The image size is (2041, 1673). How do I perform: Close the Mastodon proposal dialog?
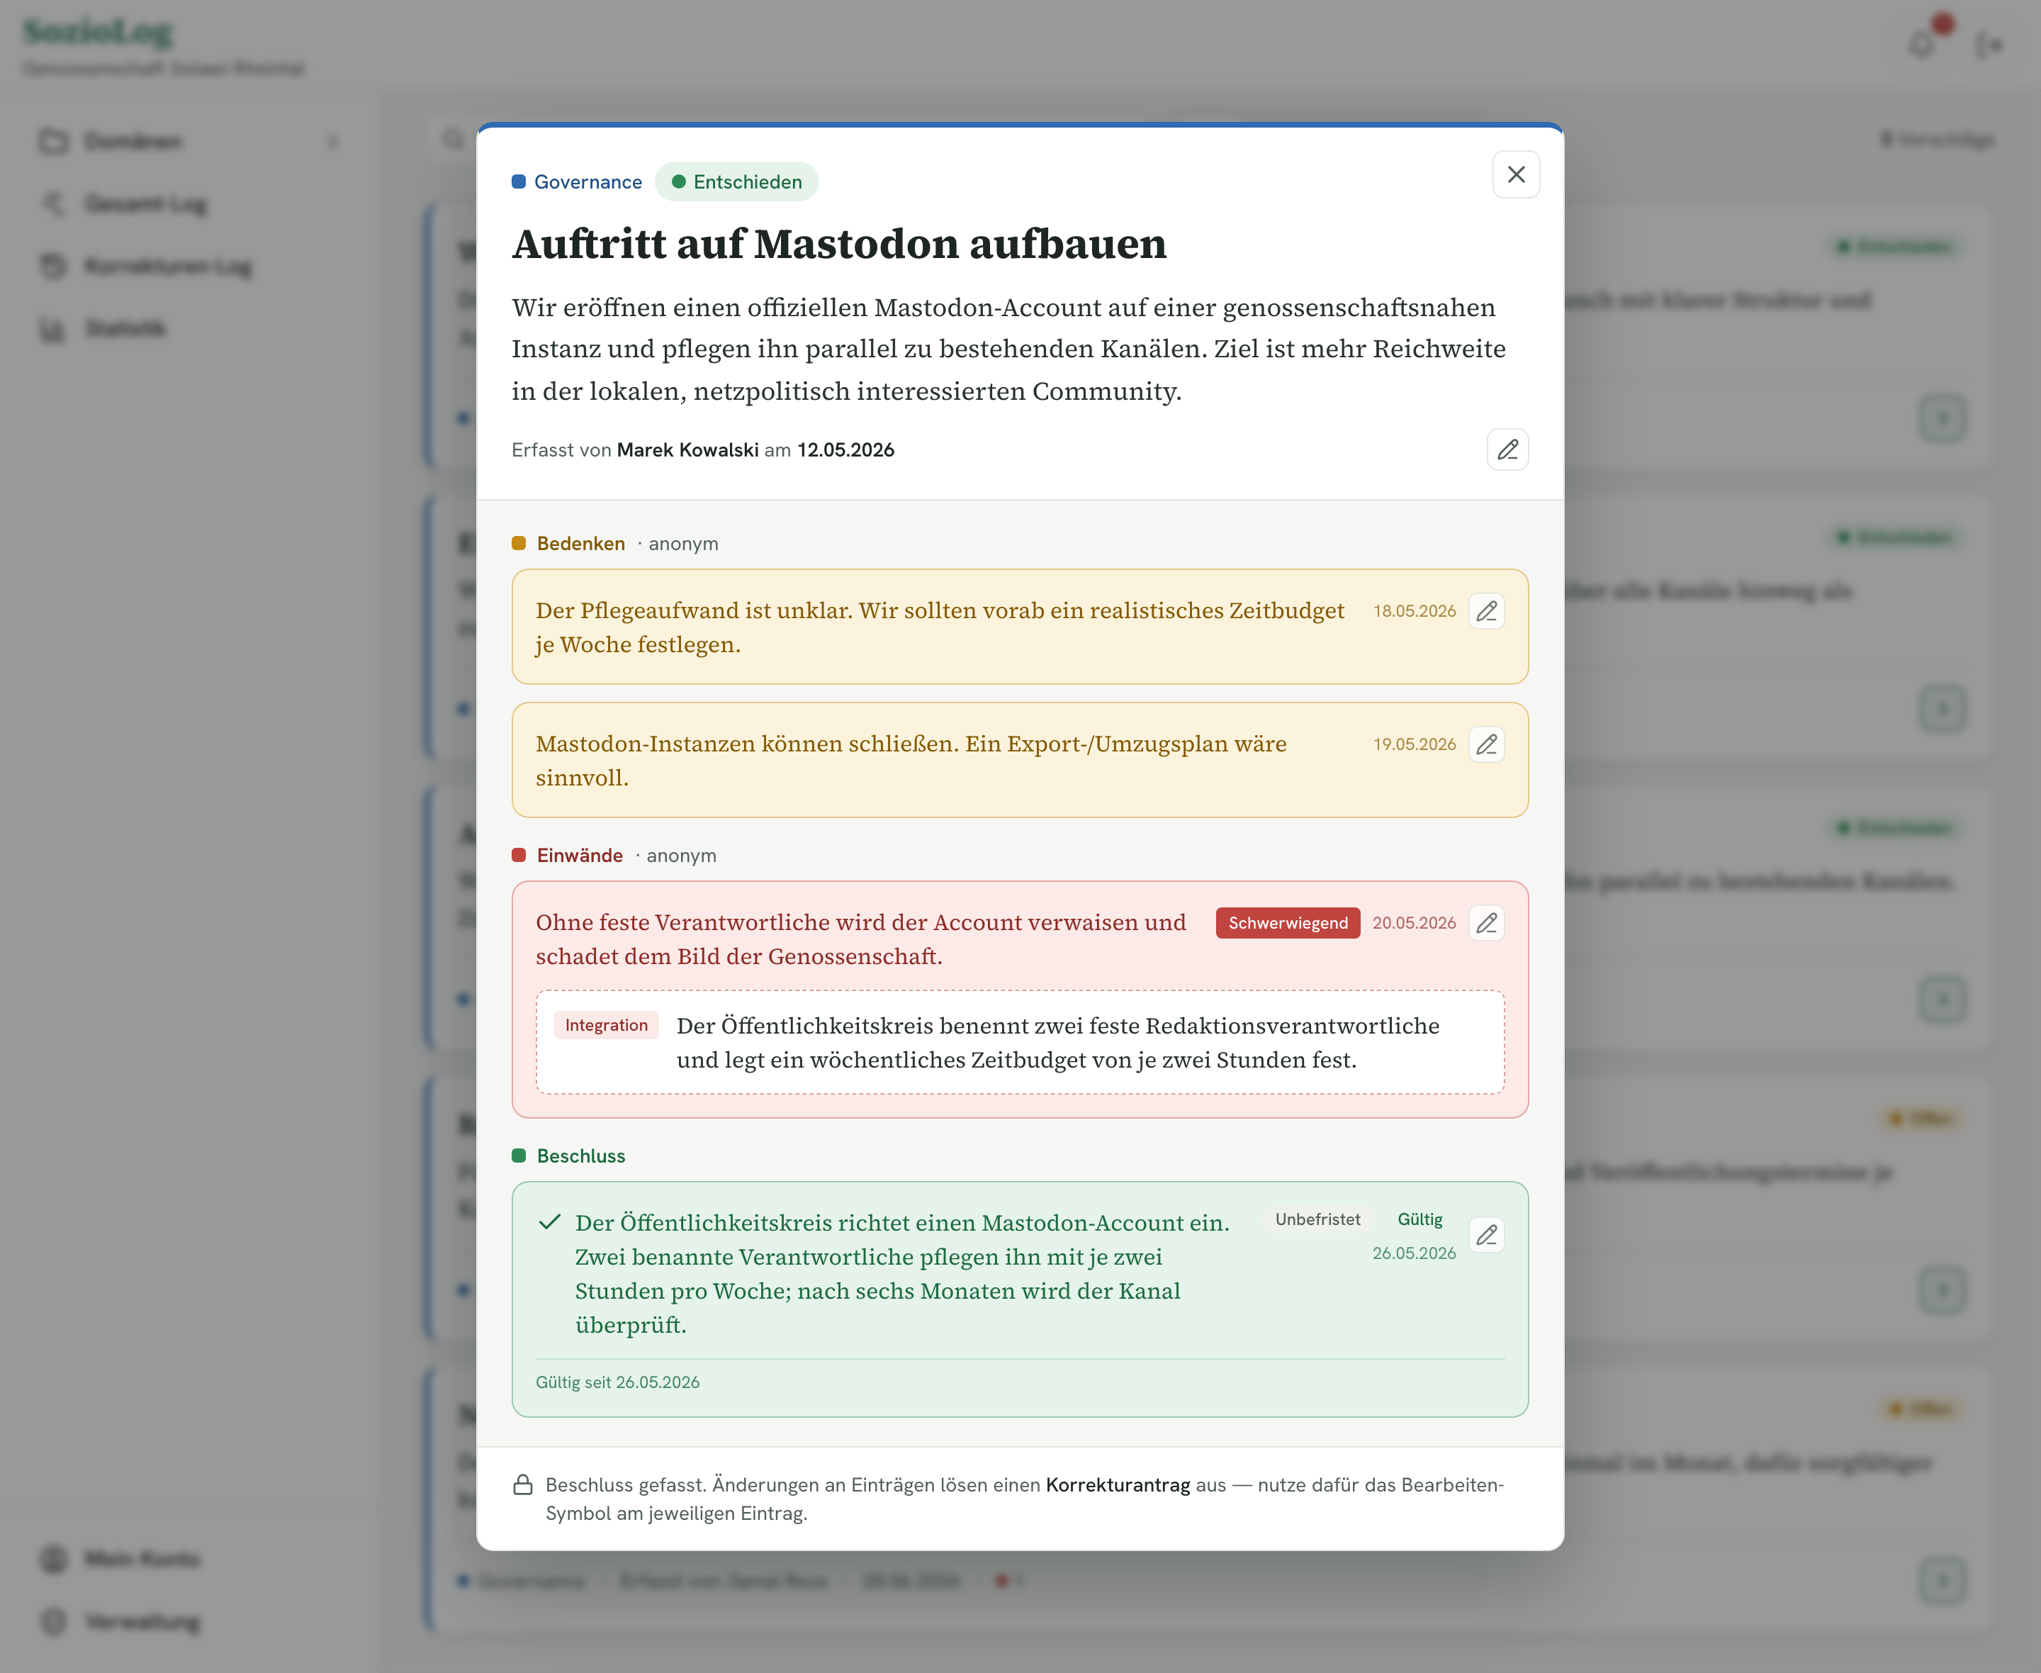(1515, 174)
